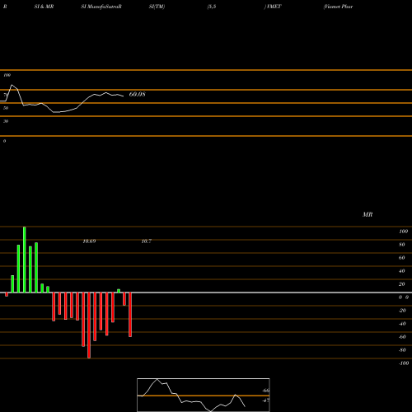Click the 0 level label of the RSI panel

point(4,141)
